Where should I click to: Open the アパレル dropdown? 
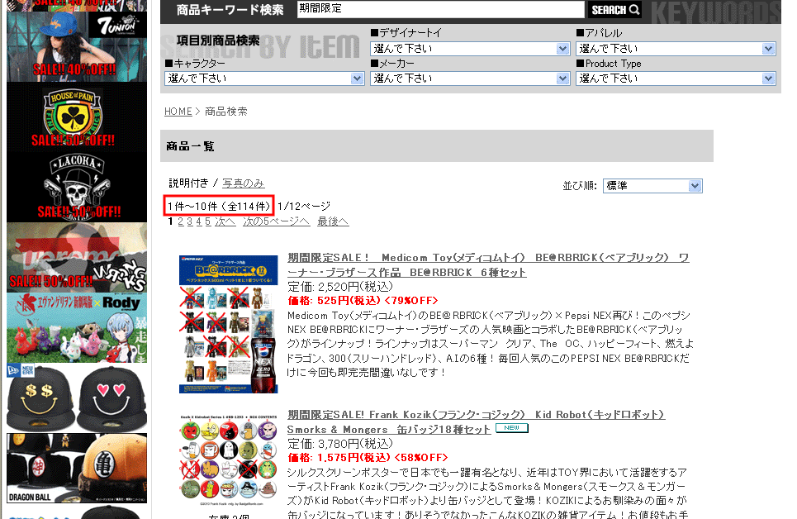tap(676, 49)
